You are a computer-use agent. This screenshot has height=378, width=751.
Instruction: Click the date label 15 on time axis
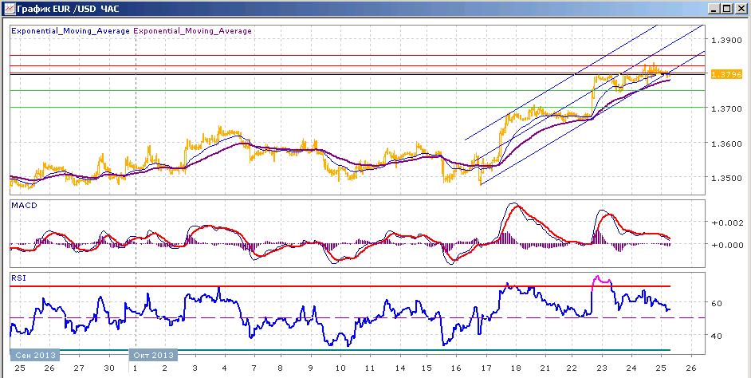[x=427, y=368]
